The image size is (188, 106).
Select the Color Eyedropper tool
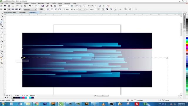pyautogui.click(x=2, y=57)
